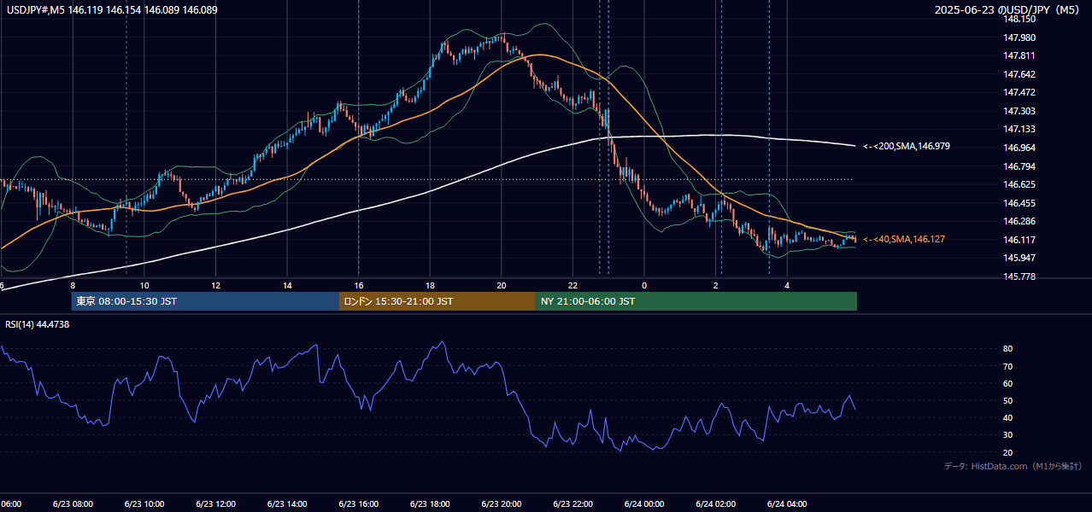Click the HistData.com data source credit
1092x512 pixels.
tap(1013, 466)
